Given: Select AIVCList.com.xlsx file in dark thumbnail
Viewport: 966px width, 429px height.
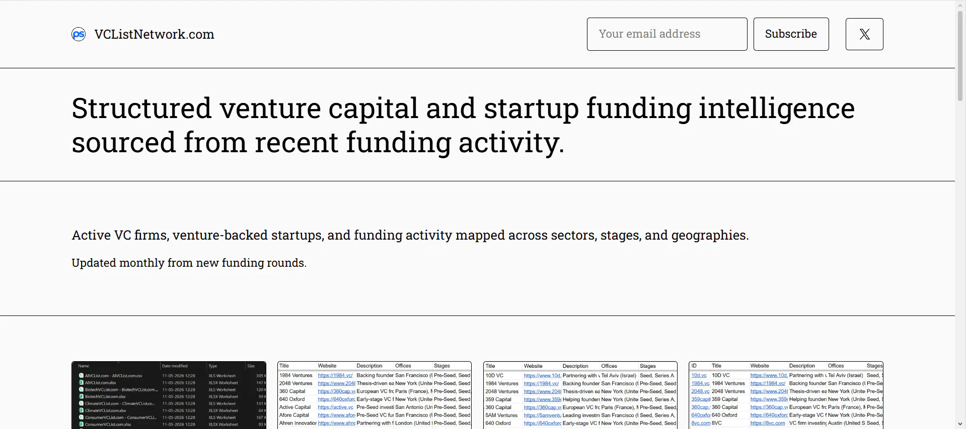Looking at the screenshot, I should 100,383.
